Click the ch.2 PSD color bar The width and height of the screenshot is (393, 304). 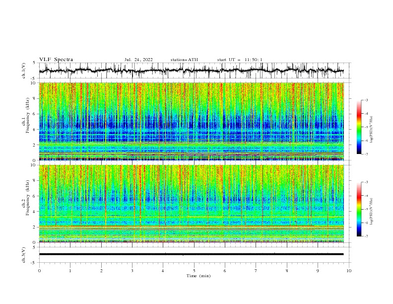click(x=359, y=209)
